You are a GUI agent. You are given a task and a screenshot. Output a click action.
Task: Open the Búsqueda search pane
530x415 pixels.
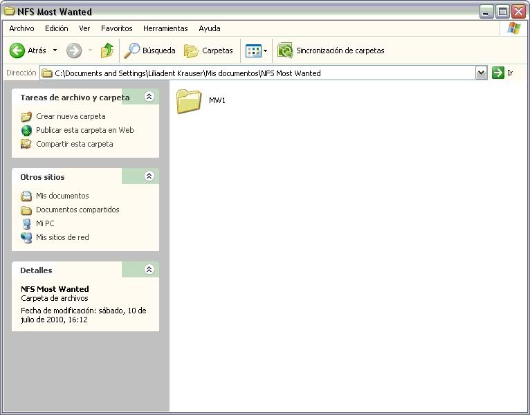[x=149, y=50]
